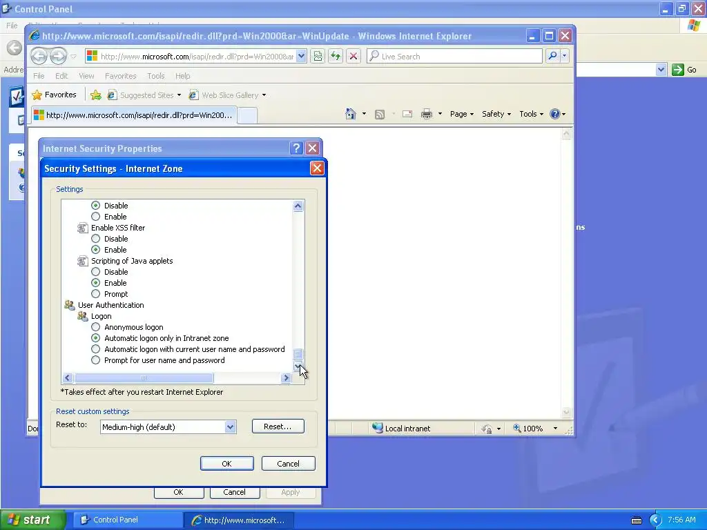
Task: Click the IE address URL field
Action: [197, 57]
